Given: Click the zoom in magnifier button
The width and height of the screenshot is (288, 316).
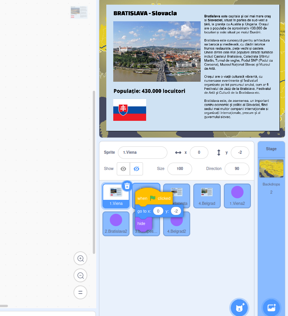Looking at the screenshot, I should [x=80, y=258].
